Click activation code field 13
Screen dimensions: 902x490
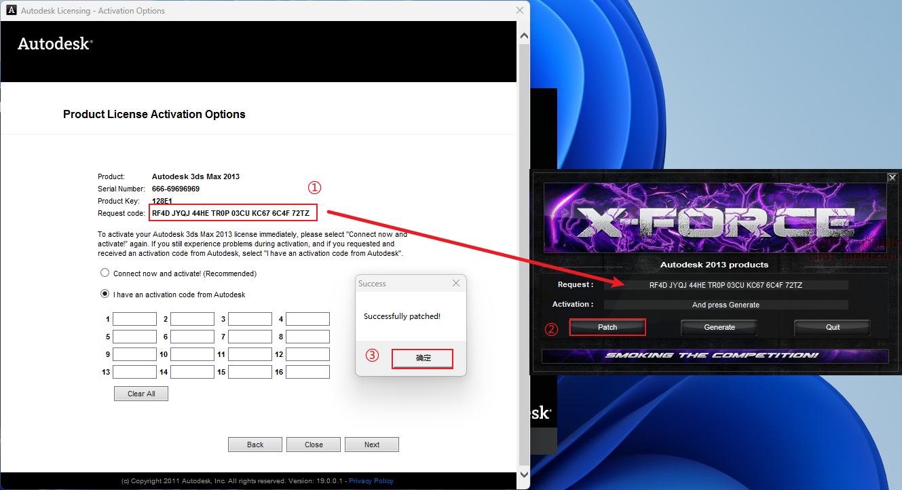(134, 372)
